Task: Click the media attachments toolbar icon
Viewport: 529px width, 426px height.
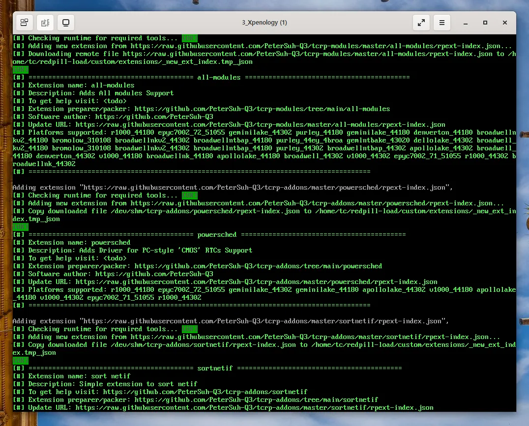Action: 45,23
